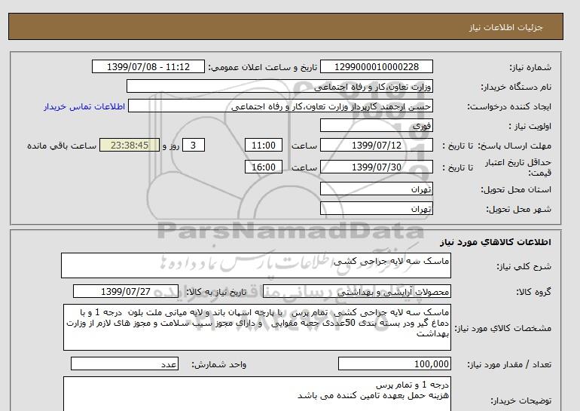Click the unit of measure field عدد

[x=124, y=364]
